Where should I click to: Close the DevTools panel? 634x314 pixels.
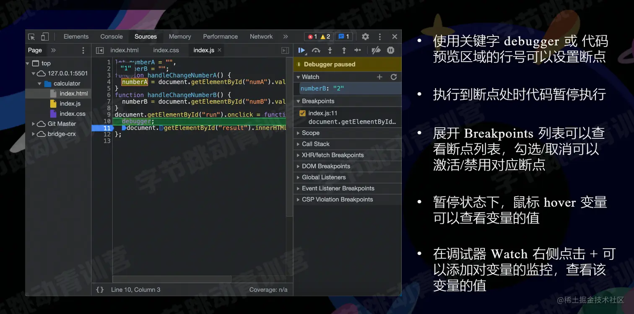(x=395, y=37)
